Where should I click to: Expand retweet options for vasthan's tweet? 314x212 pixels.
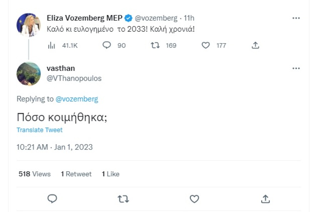pos(123,198)
